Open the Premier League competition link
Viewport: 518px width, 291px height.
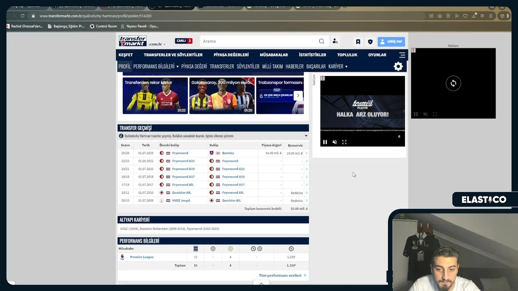pos(142,257)
